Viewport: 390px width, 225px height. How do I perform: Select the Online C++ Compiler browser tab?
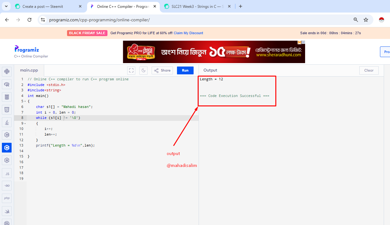click(123, 6)
